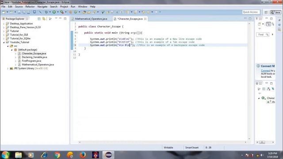Click the New file toolbar icon
The height and width of the screenshot is (159, 283).
pos(4,12)
